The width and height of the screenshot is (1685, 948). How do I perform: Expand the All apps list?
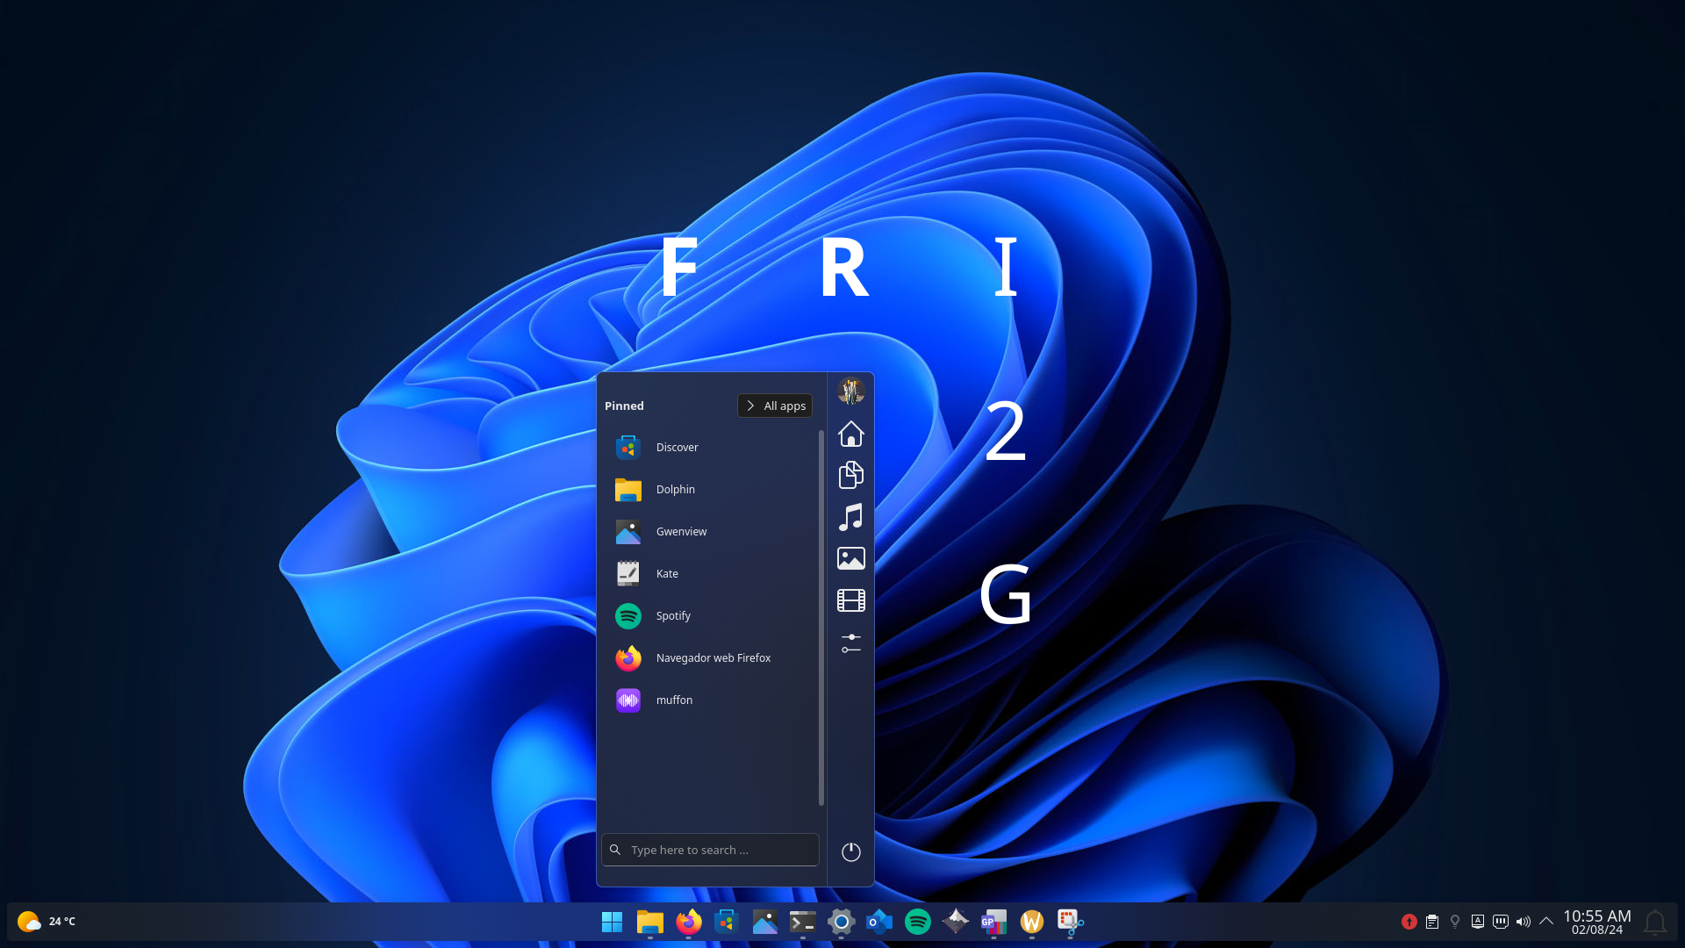[775, 406]
